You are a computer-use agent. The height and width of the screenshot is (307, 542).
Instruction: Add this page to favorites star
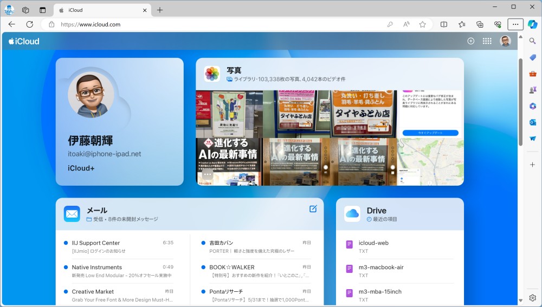click(x=422, y=24)
